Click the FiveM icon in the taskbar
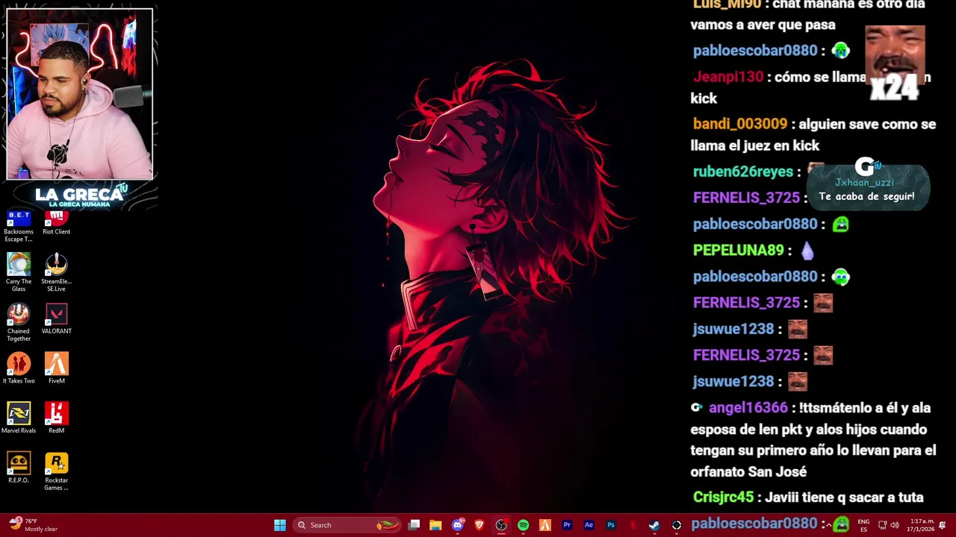This screenshot has height=537, width=956. (545, 525)
